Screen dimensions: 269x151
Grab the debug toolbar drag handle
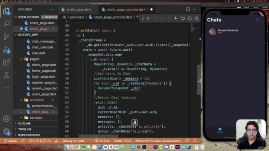pyautogui.click(x=143, y=18)
